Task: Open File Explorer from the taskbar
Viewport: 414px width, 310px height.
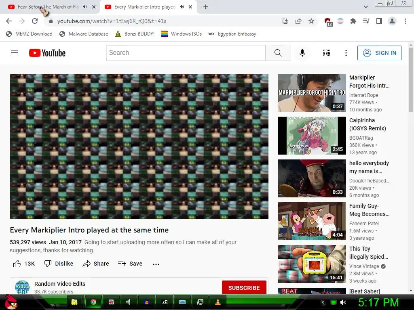Action: 74,302
